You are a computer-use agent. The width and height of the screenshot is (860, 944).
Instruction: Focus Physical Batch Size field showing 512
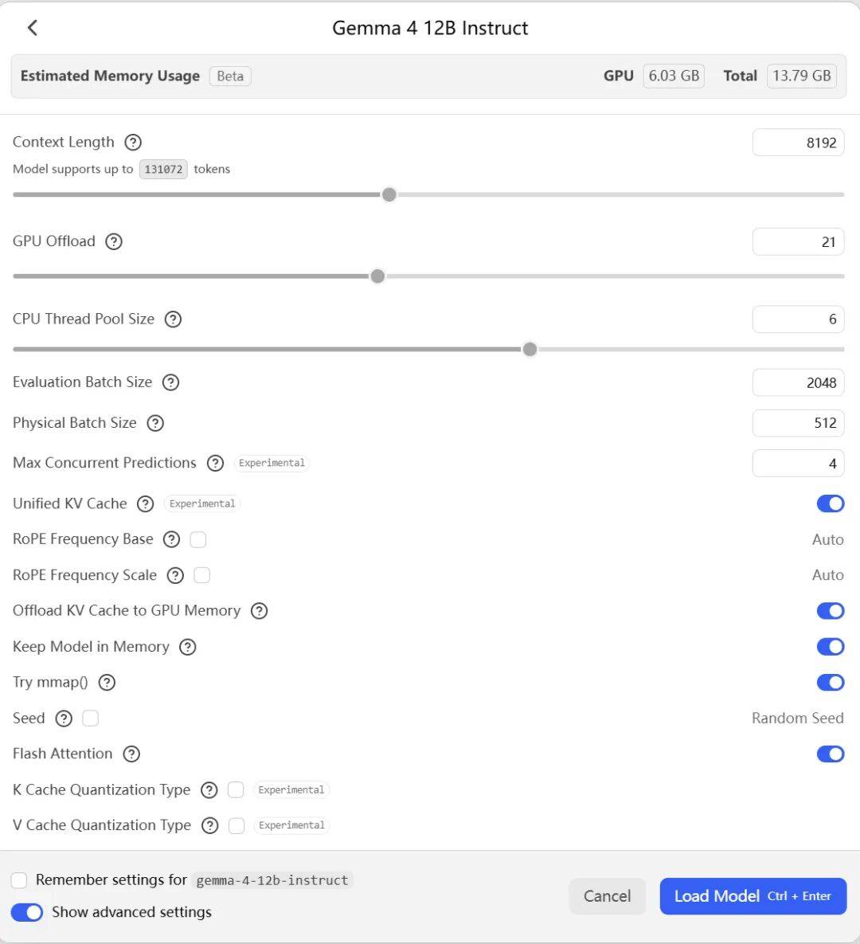pyautogui.click(x=798, y=423)
